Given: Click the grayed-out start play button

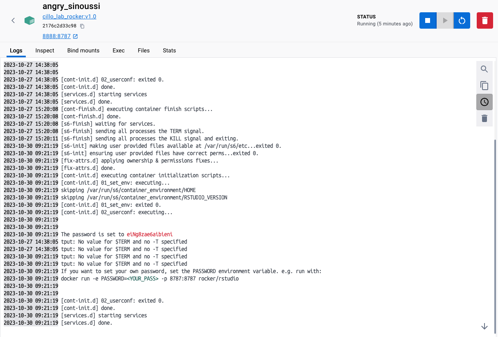Looking at the screenshot, I should click(445, 20).
